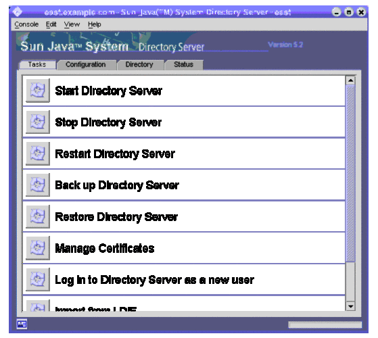Click the Log in as new user icon

click(38, 279)
